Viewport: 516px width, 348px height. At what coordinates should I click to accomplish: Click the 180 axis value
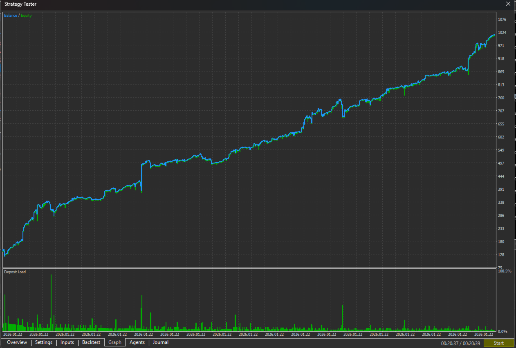(x=501, y=242)
